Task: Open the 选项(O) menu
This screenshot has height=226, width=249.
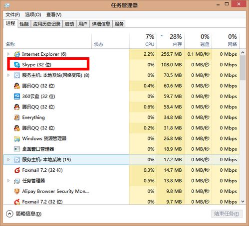Action: coord(33,14)
